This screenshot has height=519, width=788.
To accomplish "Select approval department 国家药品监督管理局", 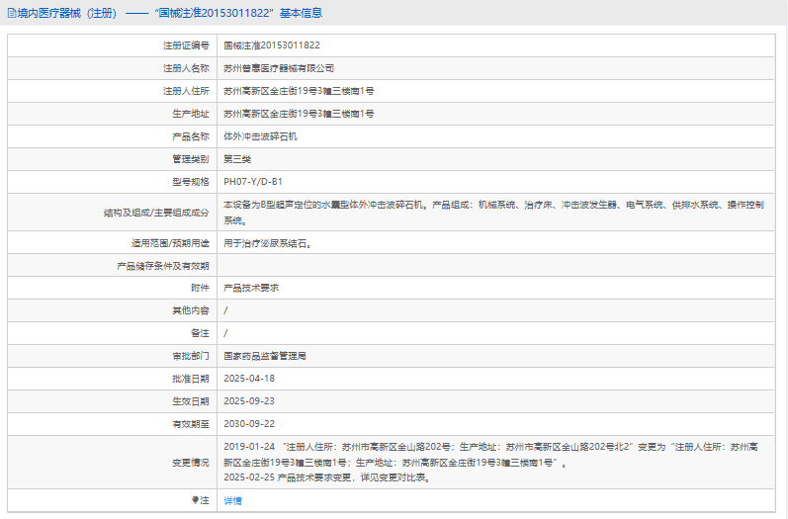I will pos(265,356).
